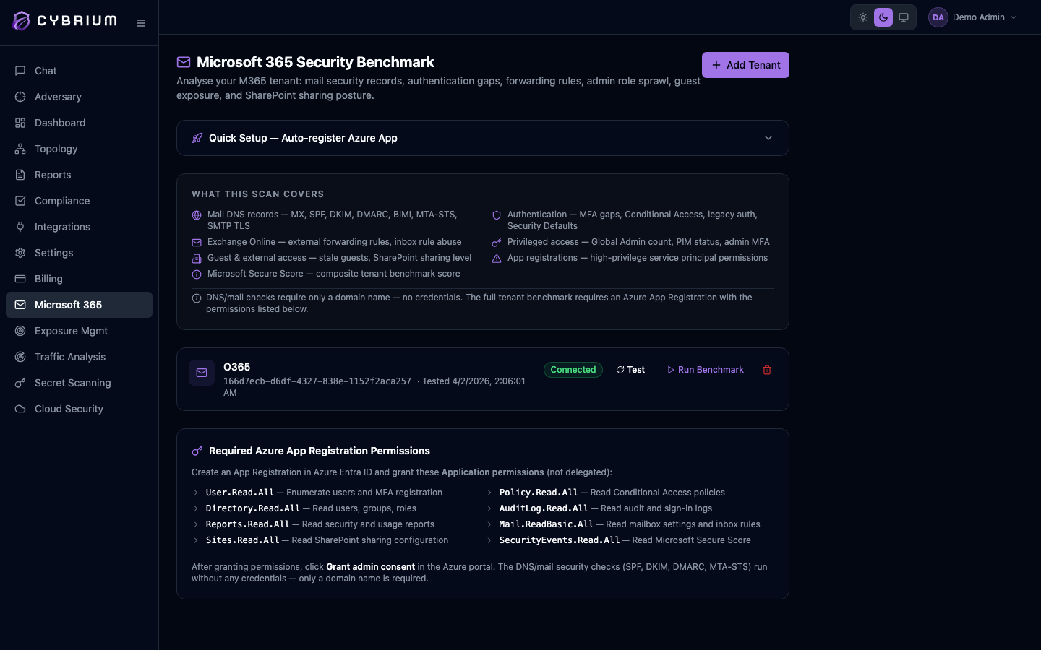1041x650 pixels.
Task: Click Billing card icon
Action: click(x=20, y=279)
